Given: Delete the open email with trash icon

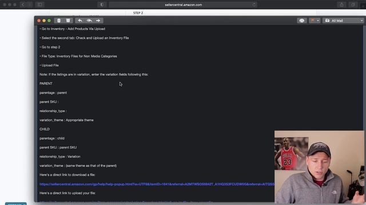Looking at the screenshot, I should pos(59,20).
